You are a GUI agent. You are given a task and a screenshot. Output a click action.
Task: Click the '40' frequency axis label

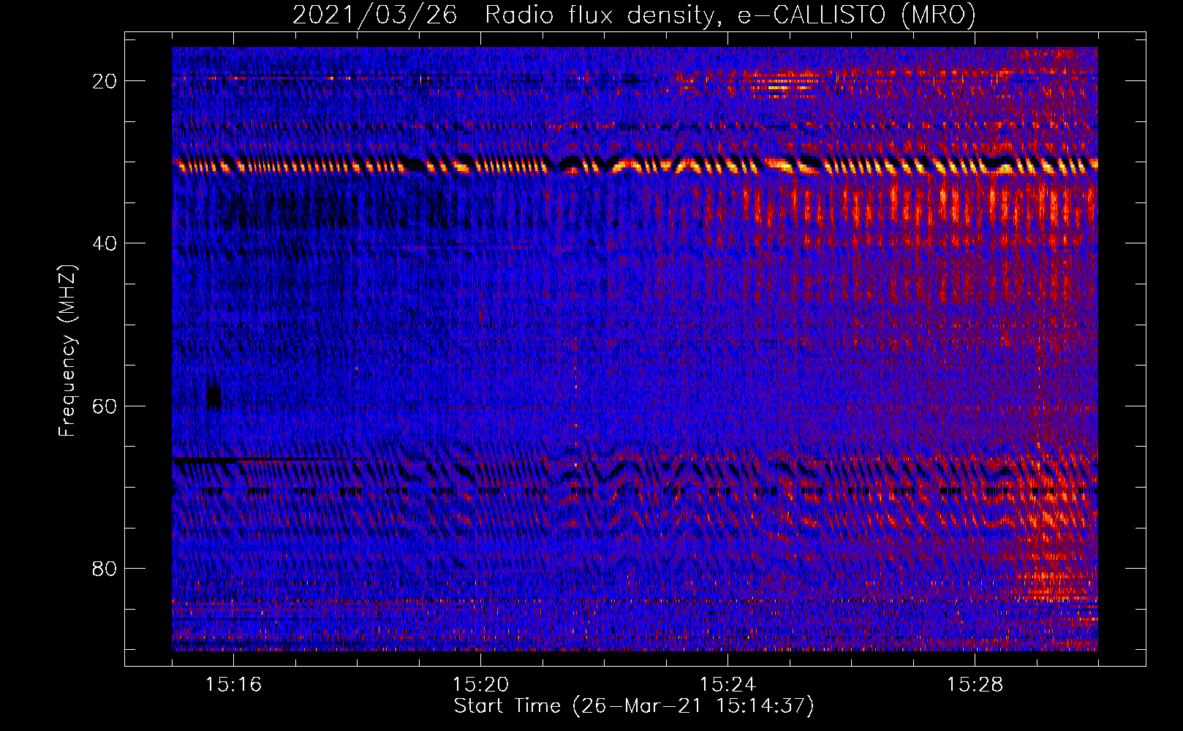105,243
